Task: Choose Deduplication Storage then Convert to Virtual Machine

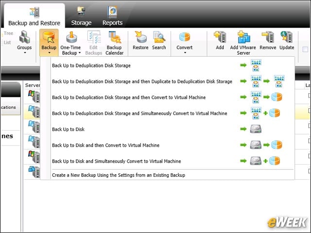Action: [167, 97]
